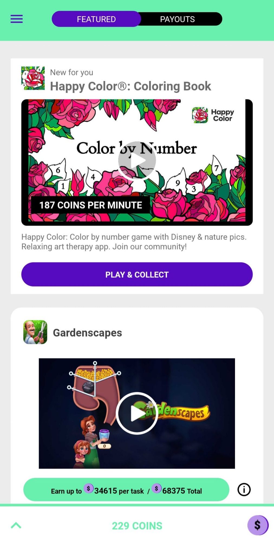Click the 229 COINS balance text
The width and height of the screenshot is (274, 542).
pyautogui.click(x=137, y=526)
